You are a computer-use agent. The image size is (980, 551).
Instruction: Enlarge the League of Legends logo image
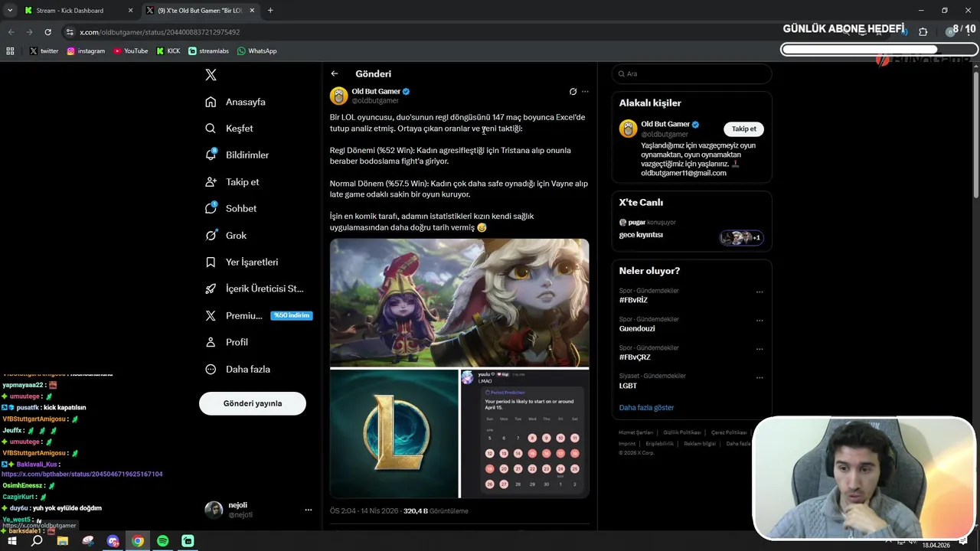[394, 434]
